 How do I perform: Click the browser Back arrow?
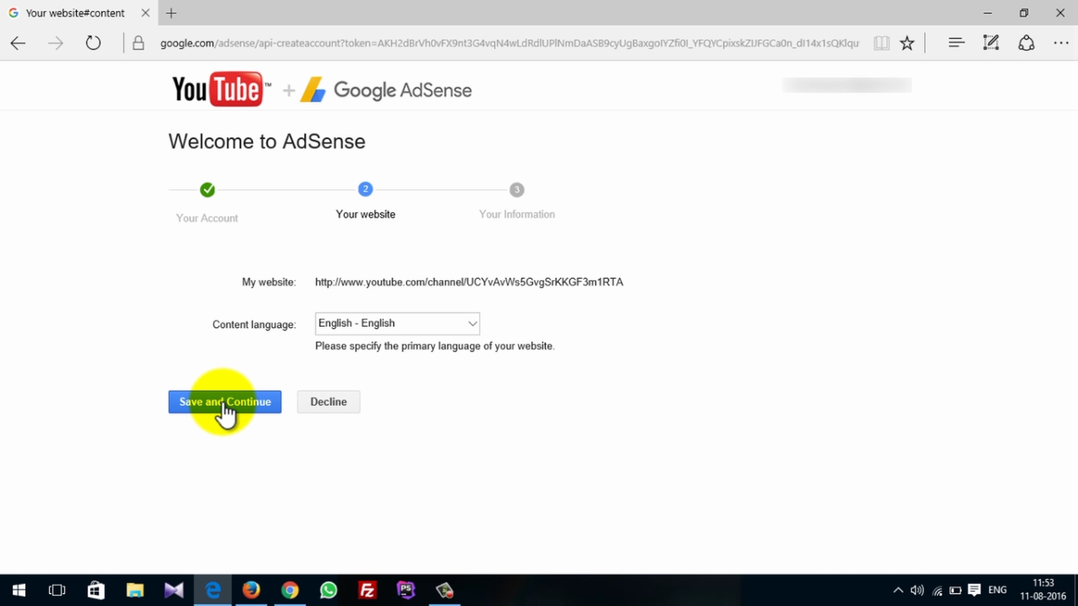coord(18,43)
